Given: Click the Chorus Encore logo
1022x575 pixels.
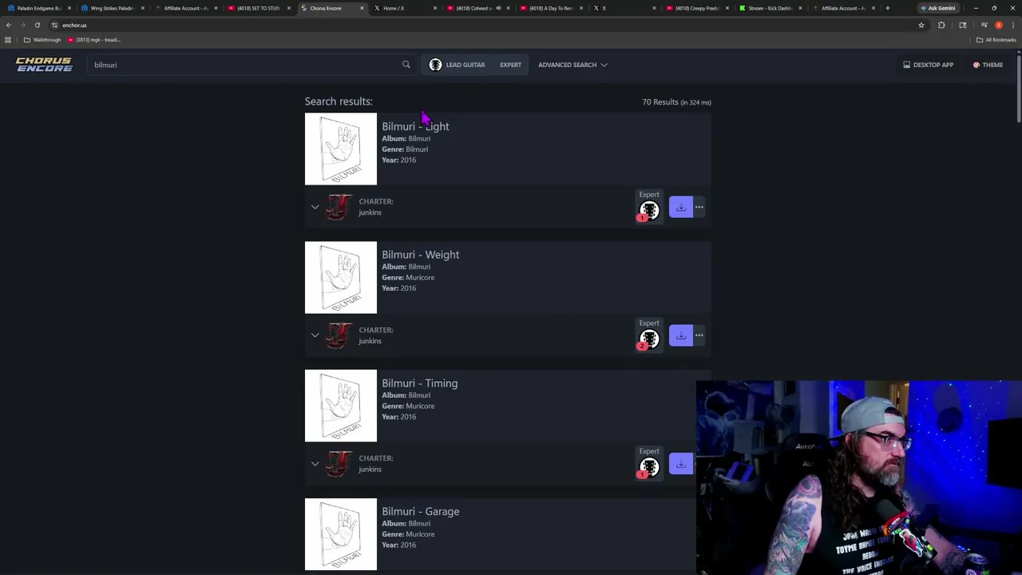Looking at the screenshot, I should (x=44, y=65).
